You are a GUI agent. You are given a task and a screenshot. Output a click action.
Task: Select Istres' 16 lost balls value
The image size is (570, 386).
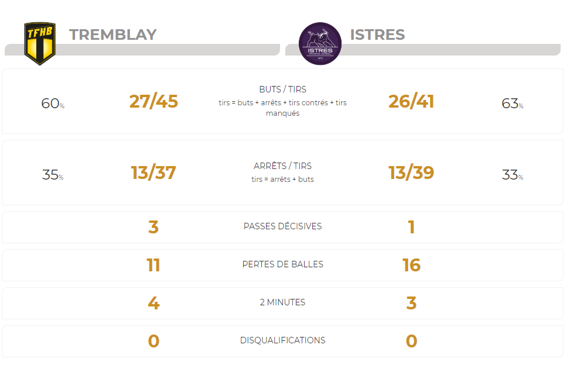coord(411,265)
